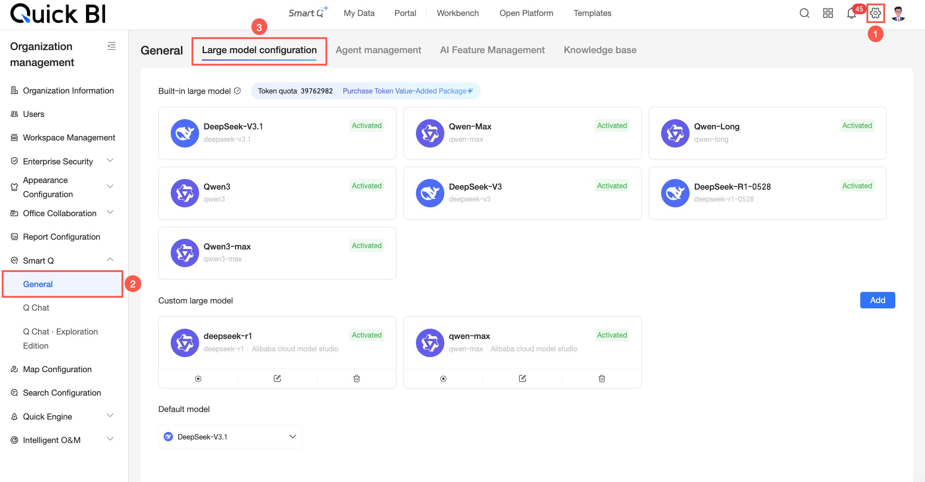Open Q Chat Exploration Edition
This screenshot has height=482, width=925.
pos(60,338)
